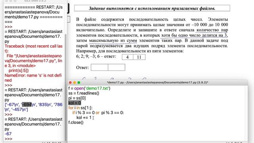Click the NameError message in the shell

coord(33,78)
